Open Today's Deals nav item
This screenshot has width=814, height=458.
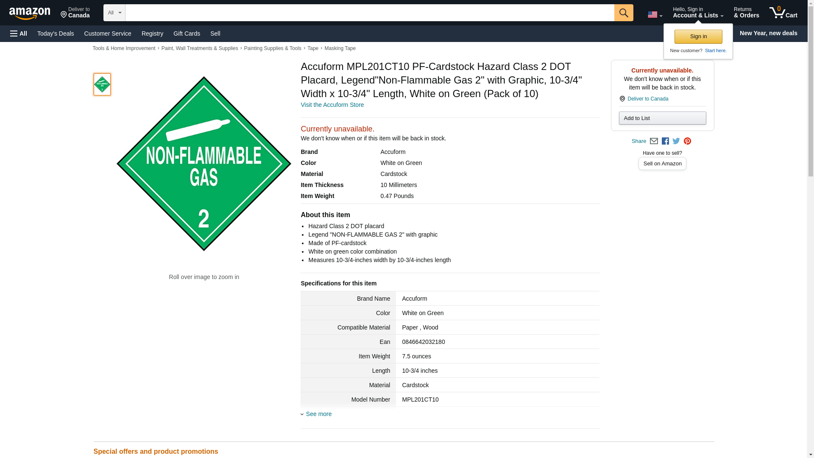click(x=56, y=34)
